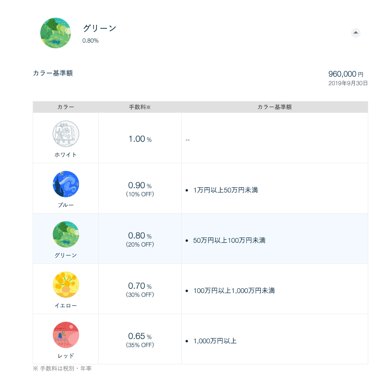Viewport: 386px width, 384px height.
Task: Collapse the color details panel arrow
Action: click(x=356, y=33)
